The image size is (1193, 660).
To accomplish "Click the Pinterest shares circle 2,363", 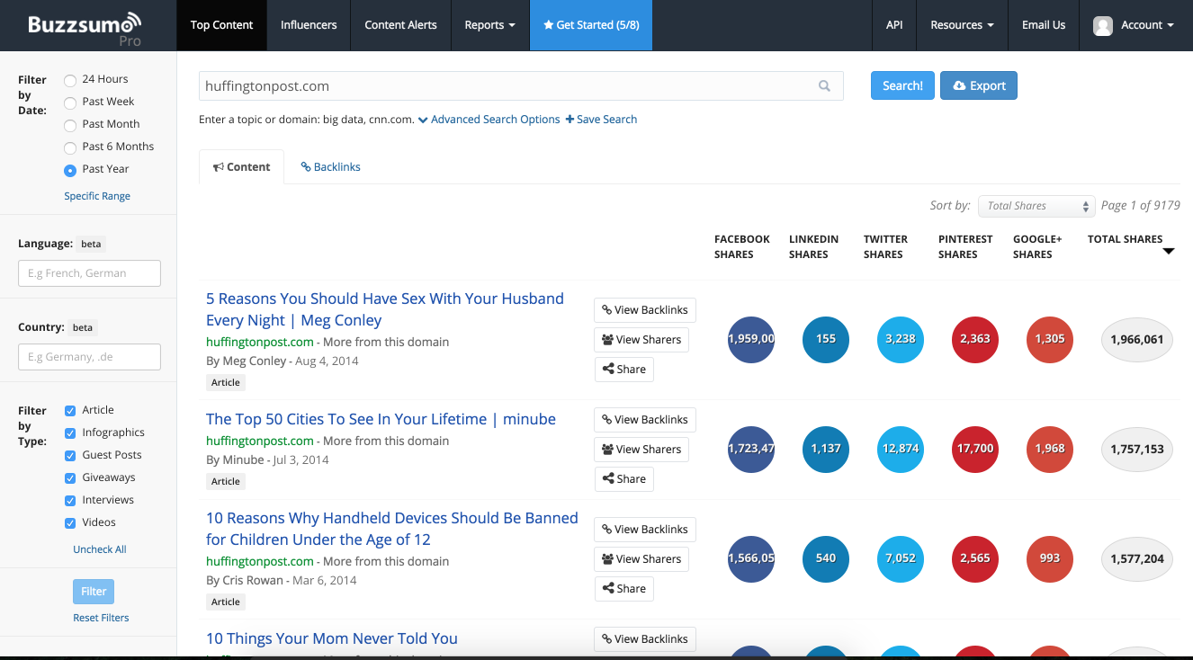I will point(975,339).
